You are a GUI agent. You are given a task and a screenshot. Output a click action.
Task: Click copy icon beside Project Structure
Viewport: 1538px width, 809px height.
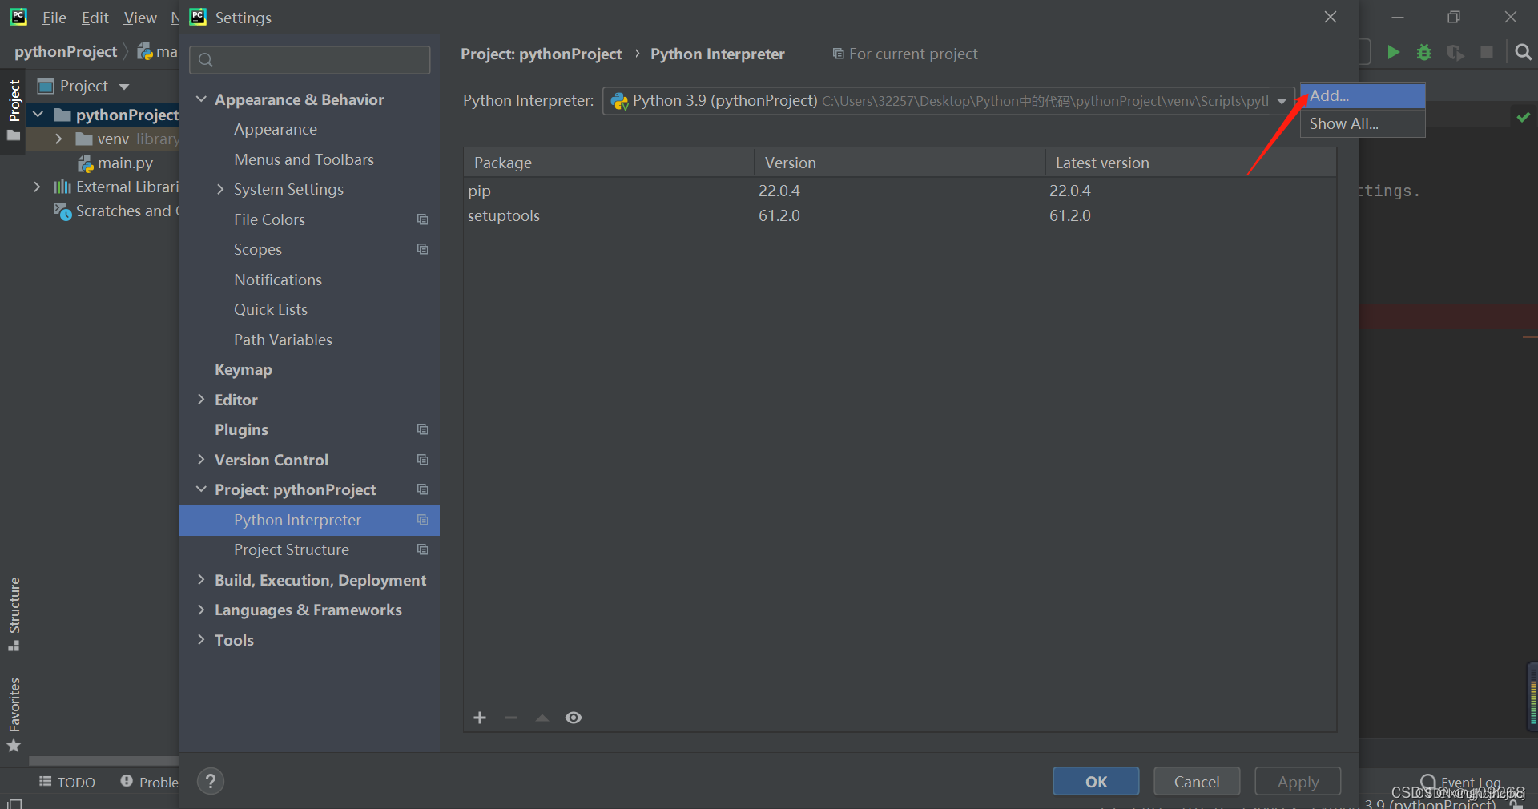[x=423, y=549]
